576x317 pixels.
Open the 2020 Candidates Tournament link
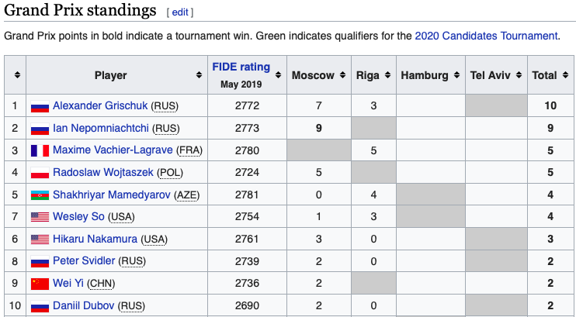(486, 36)
